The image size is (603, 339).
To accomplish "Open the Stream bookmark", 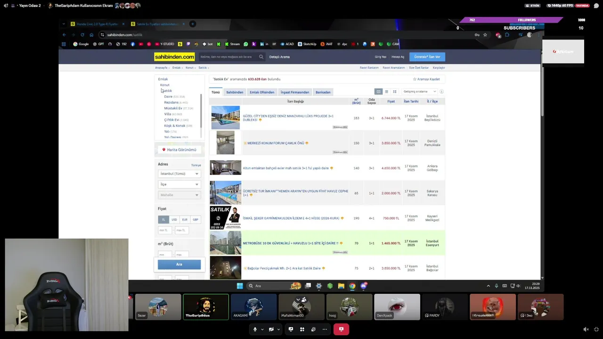I will tap(232, 44).
